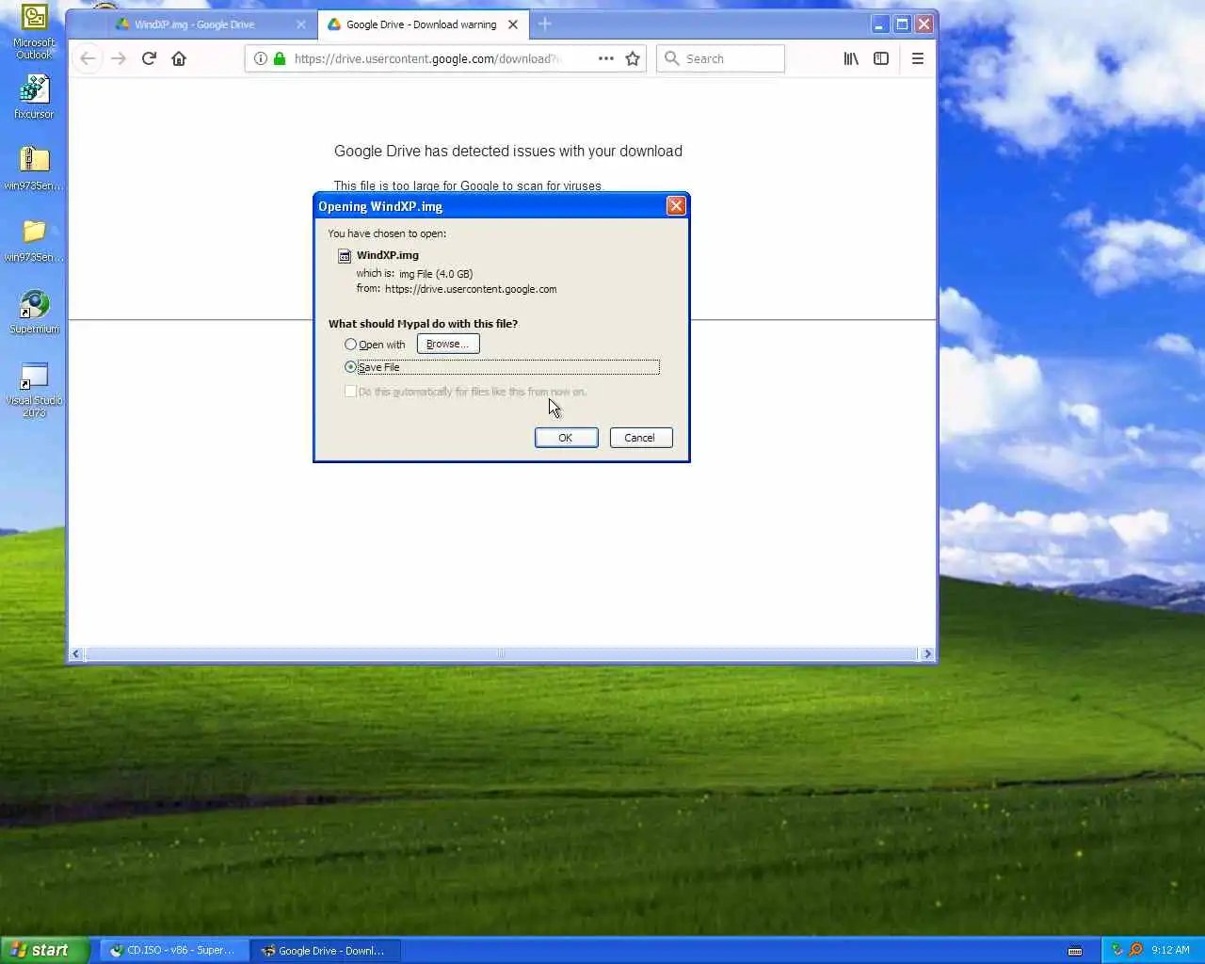Screen dimensions: 1205x964
Task: Switch to CD.ISO - v86 Supermium taskbar item
Action: (x=173, y=951)
